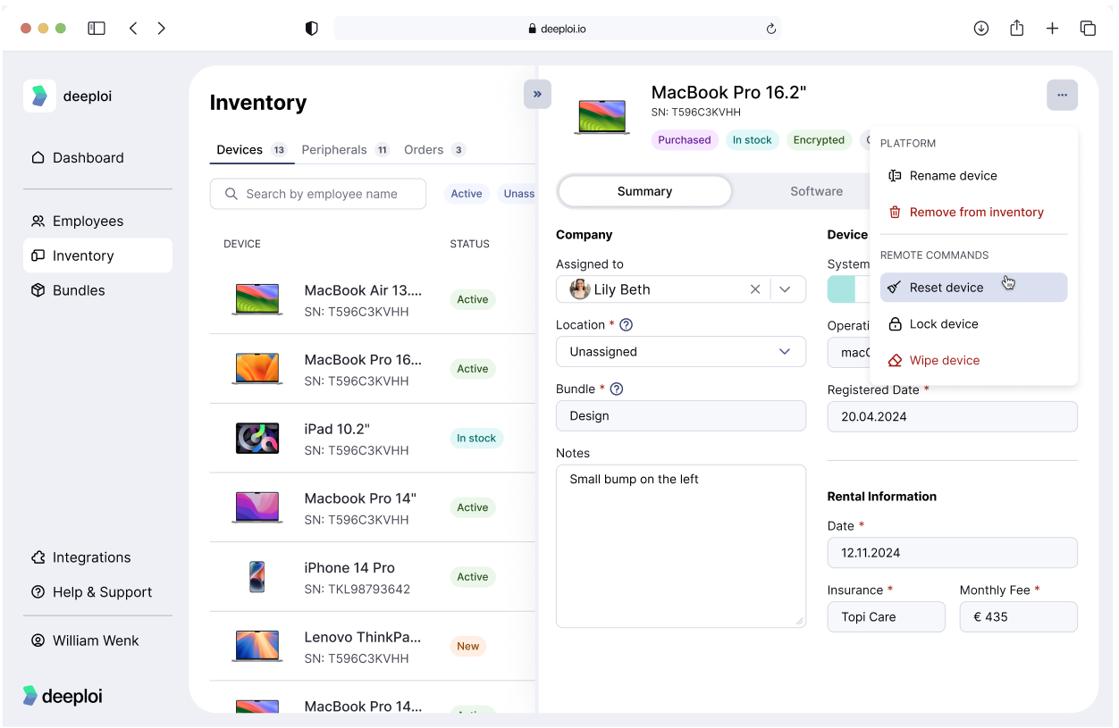This screenshot has width=1119, height=728.
Task: Select Reset device remote command
Action: coord(973,288)
